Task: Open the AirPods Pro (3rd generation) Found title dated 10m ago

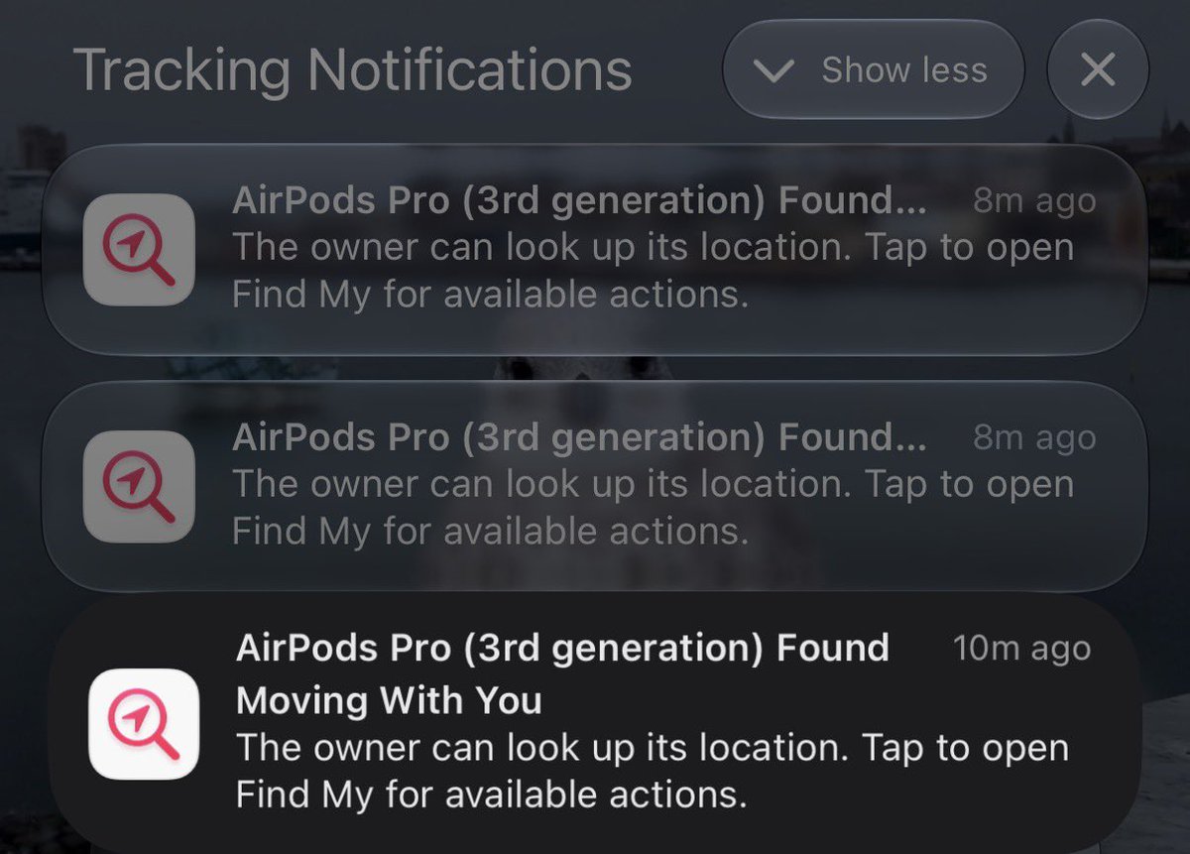Action: [x=562, y=648]
